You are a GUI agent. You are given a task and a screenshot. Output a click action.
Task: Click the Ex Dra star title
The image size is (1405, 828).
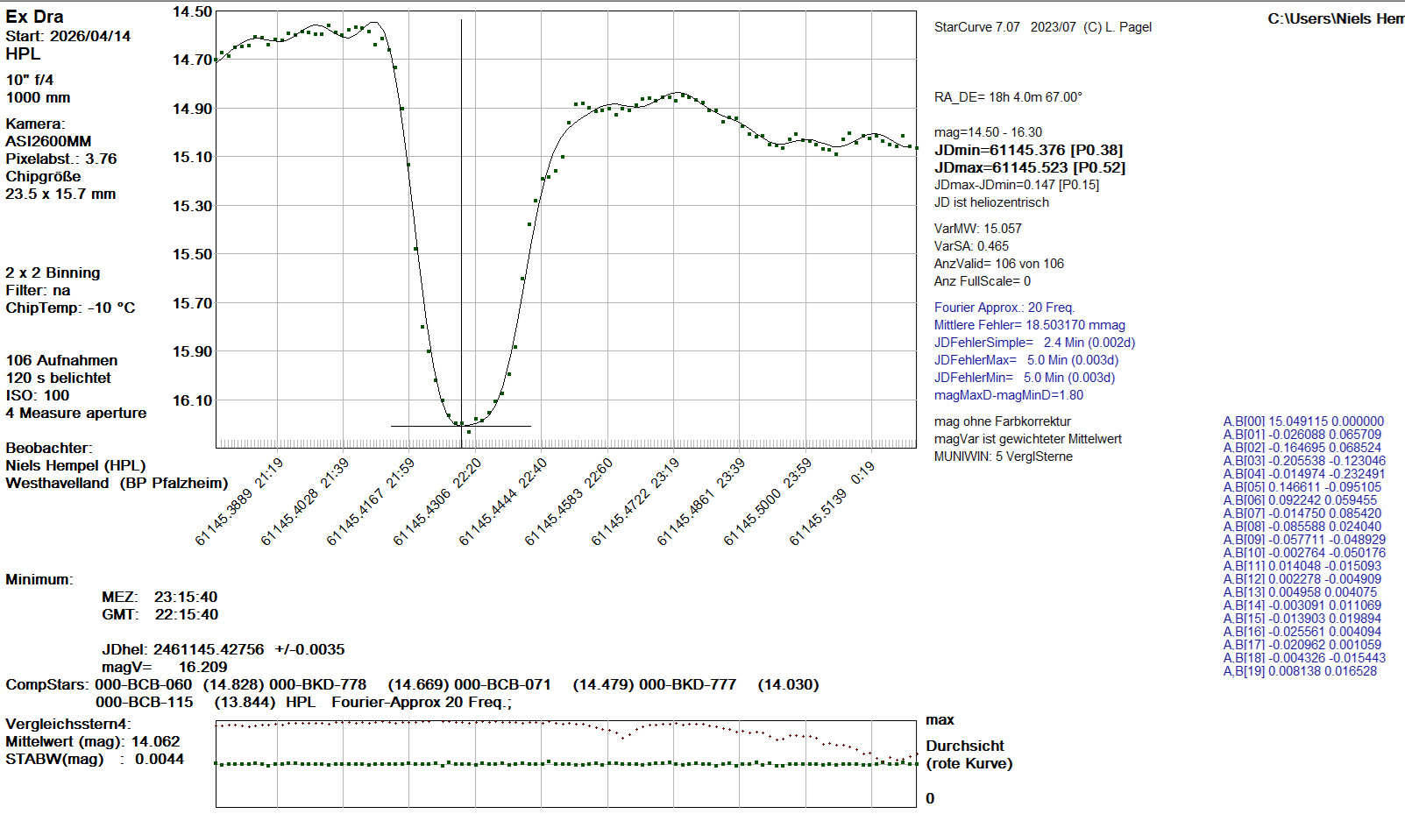tap(35, 17)
